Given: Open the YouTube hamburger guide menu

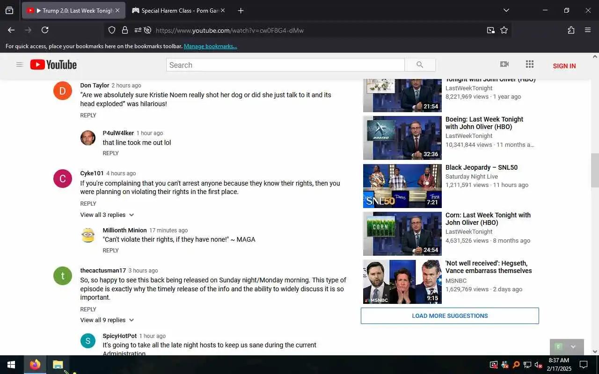Looking at the screenshot, I should (x=20, y=65).
